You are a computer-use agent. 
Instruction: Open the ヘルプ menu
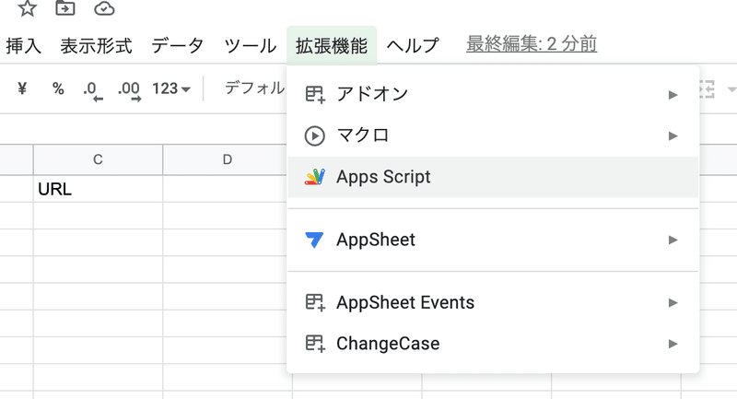(413, 45)
